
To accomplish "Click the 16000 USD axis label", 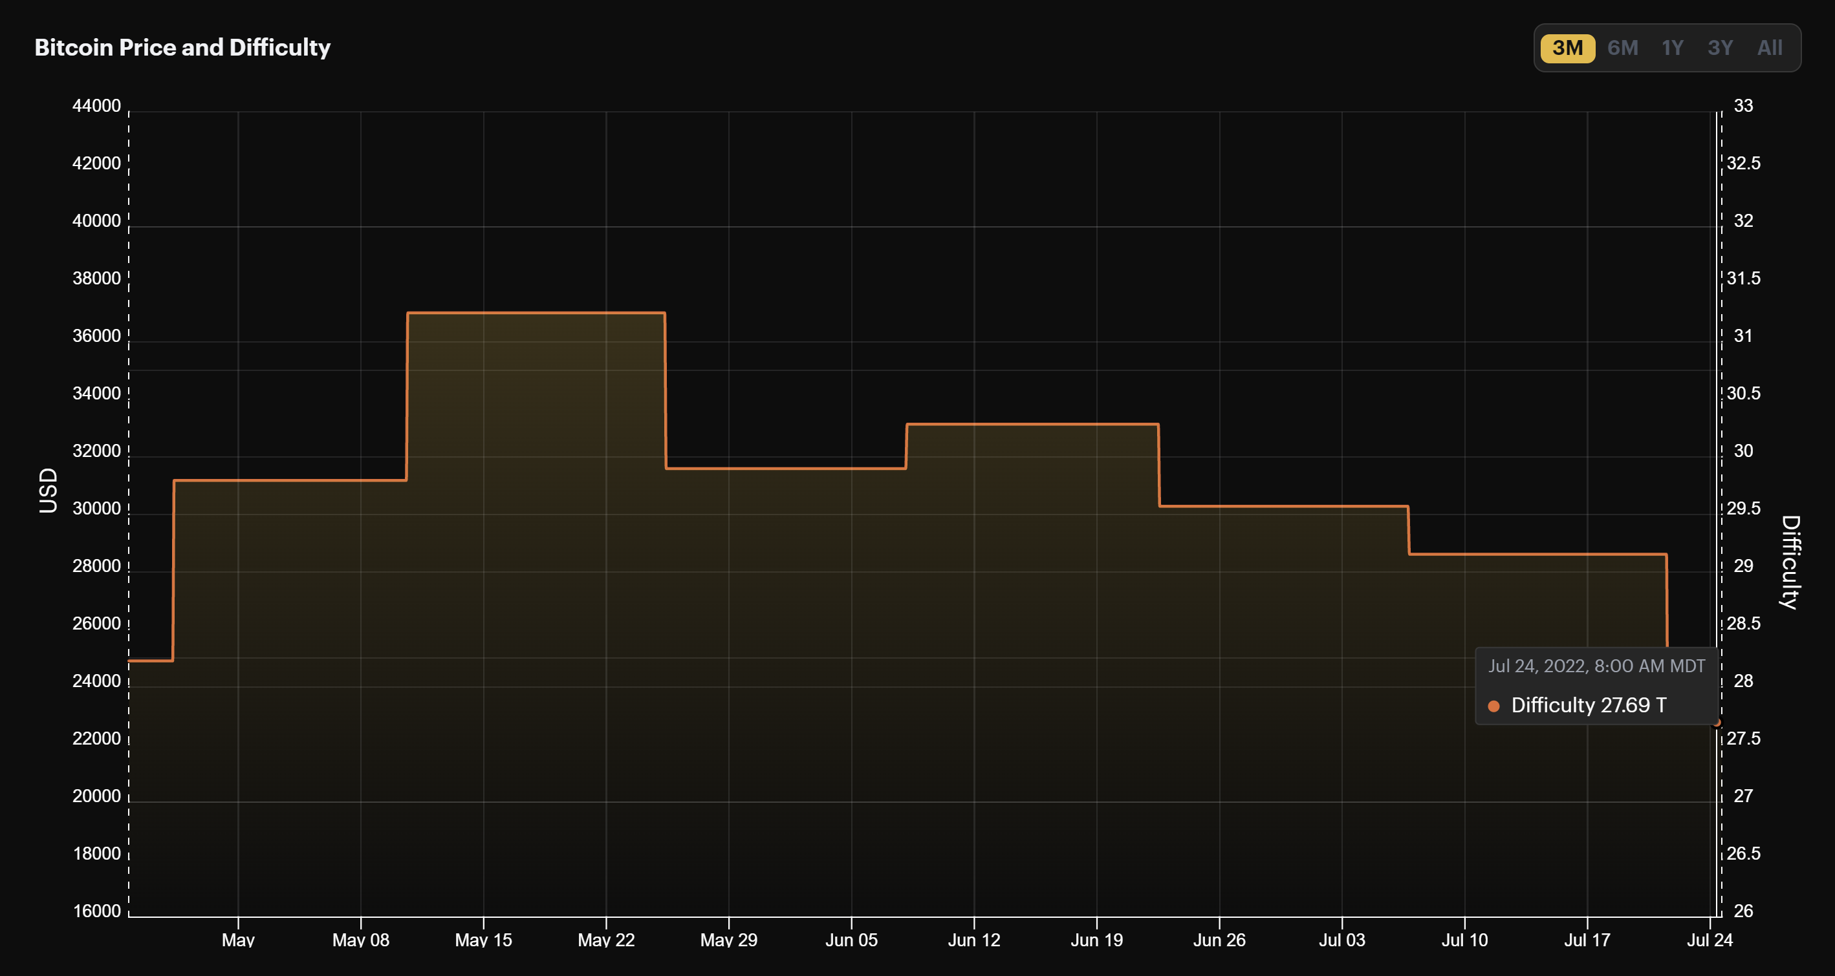I will coord(96,911).
